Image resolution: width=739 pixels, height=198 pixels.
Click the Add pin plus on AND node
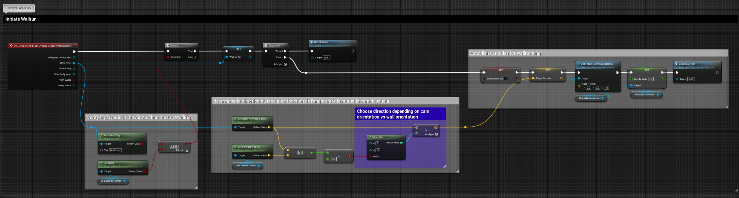[187, 151]
